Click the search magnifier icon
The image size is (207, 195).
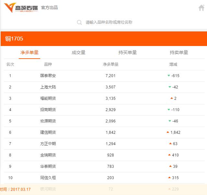pyautogui.click(x=79, y=22)
